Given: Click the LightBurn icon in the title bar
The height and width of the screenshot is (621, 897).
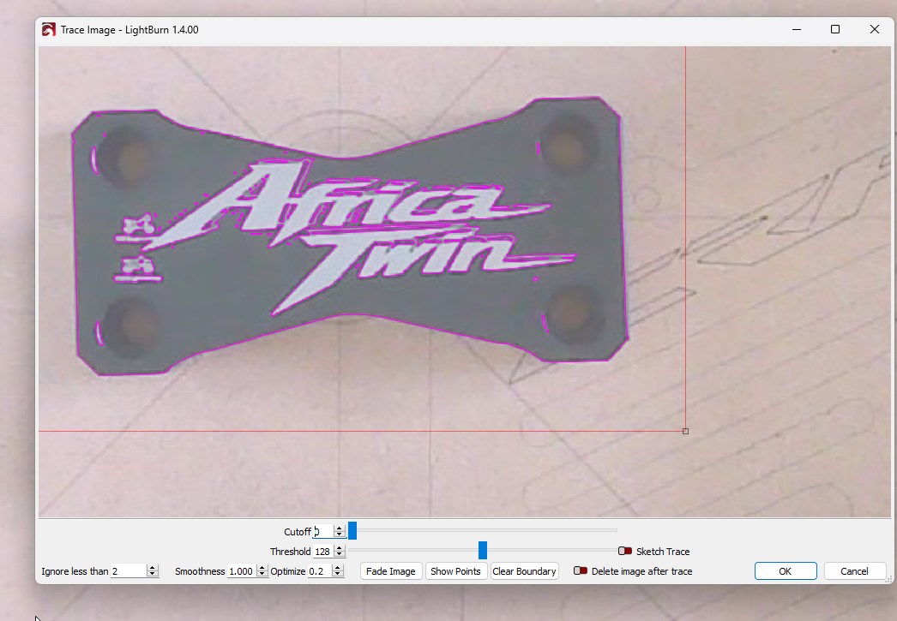Looking at the screenshot, I should pyautogui.click(x=49, y=30).
